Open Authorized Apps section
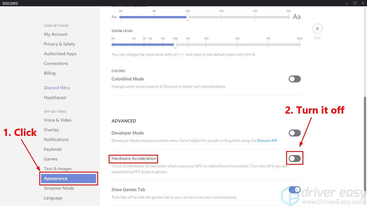 (60, 54)
